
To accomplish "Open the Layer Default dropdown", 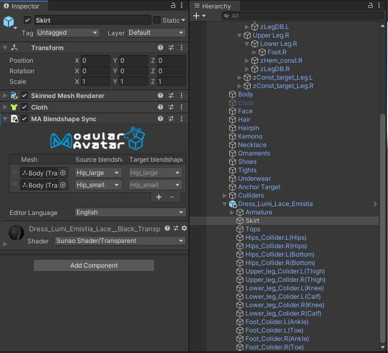I will (x=156, y=33).
